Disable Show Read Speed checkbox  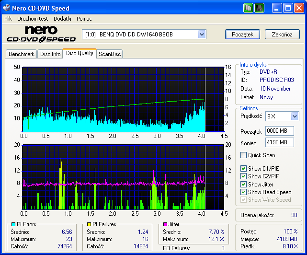point(243,192)
